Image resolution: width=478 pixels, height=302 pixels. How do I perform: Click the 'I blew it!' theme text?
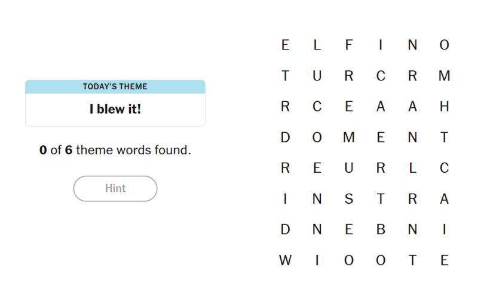(115, 110)
